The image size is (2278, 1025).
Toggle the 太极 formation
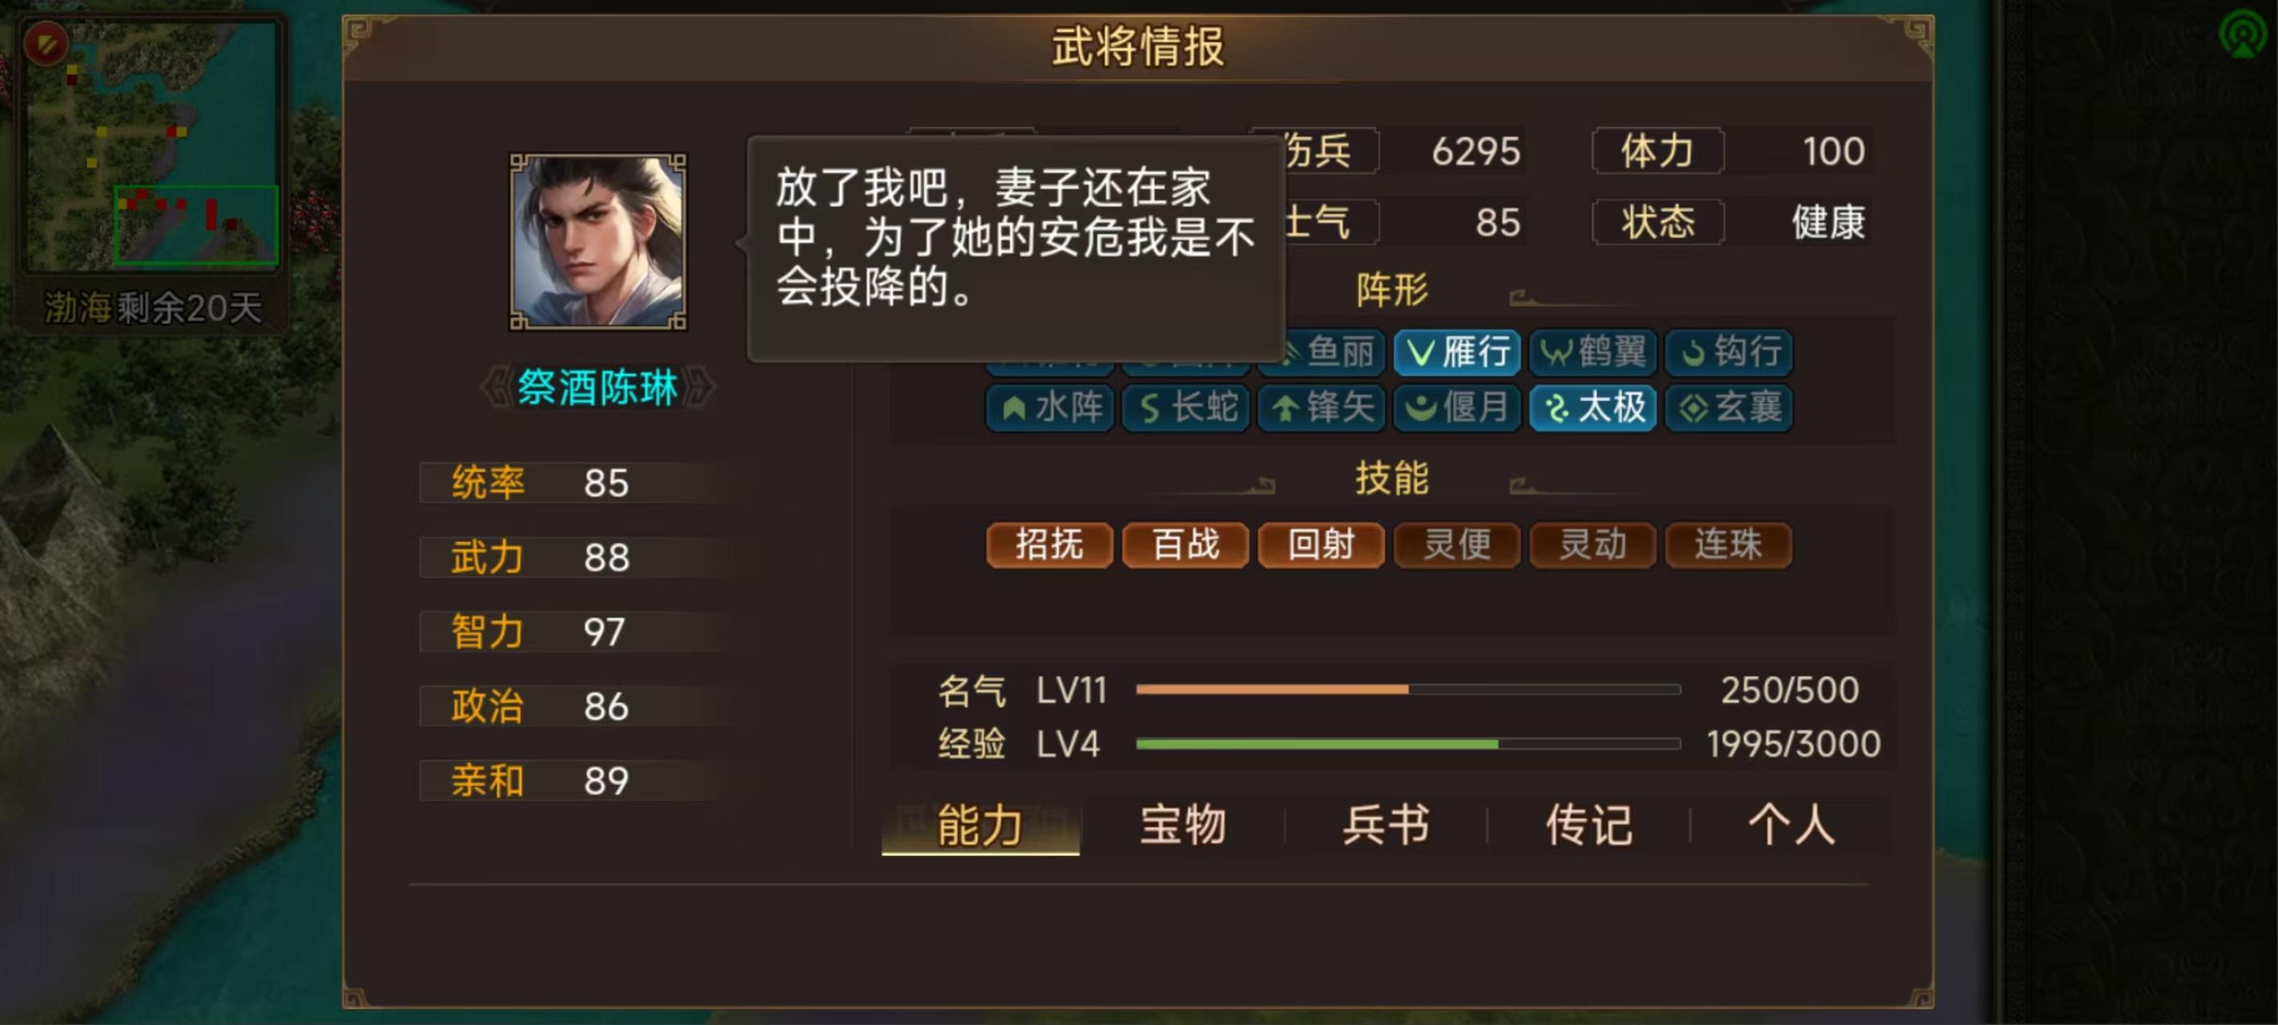(x=1592, y=408)
